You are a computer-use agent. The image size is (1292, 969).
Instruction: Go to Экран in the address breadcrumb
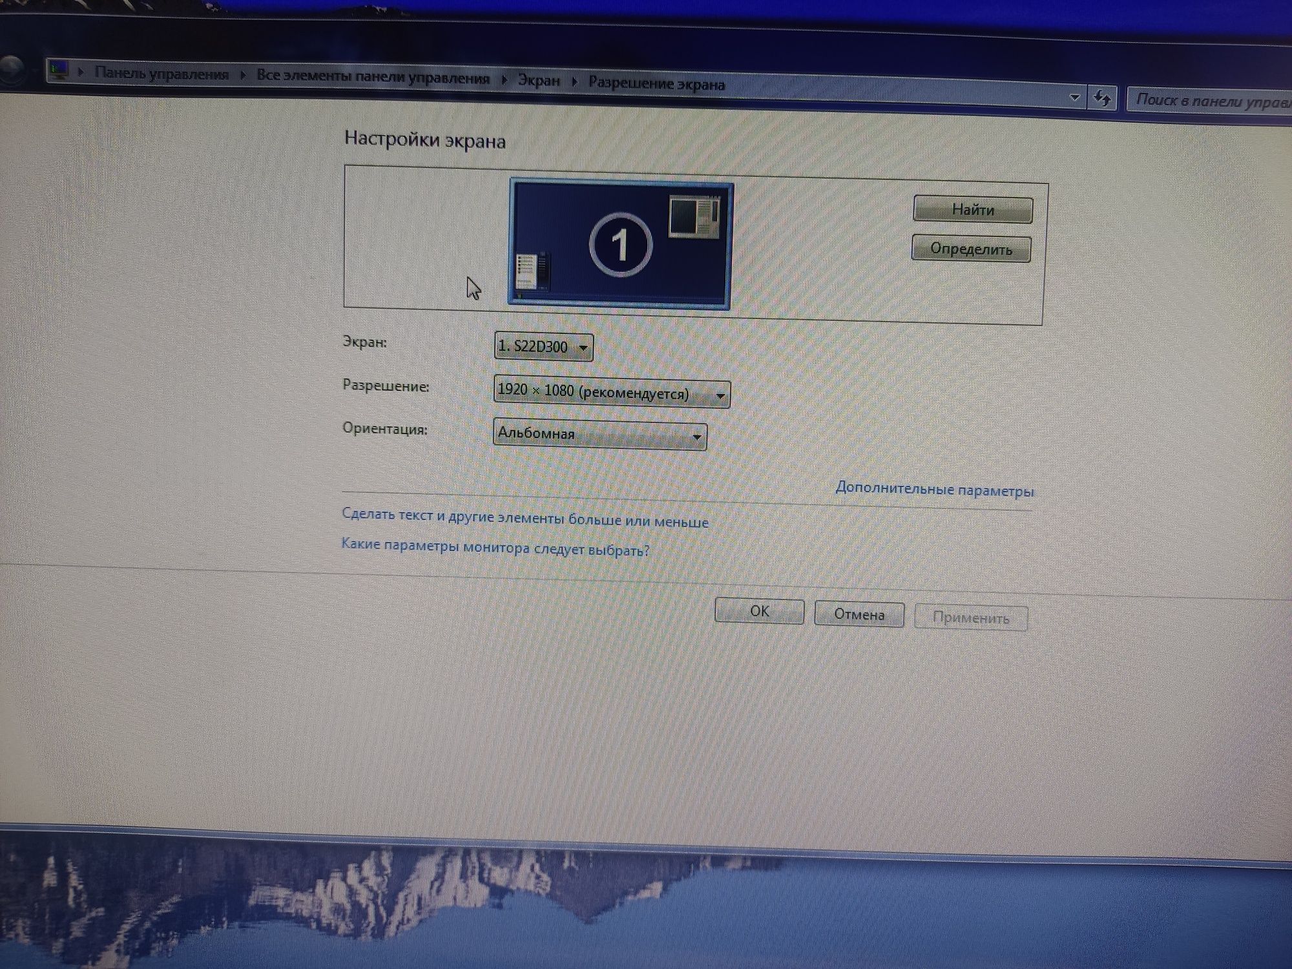pos(539,81)
